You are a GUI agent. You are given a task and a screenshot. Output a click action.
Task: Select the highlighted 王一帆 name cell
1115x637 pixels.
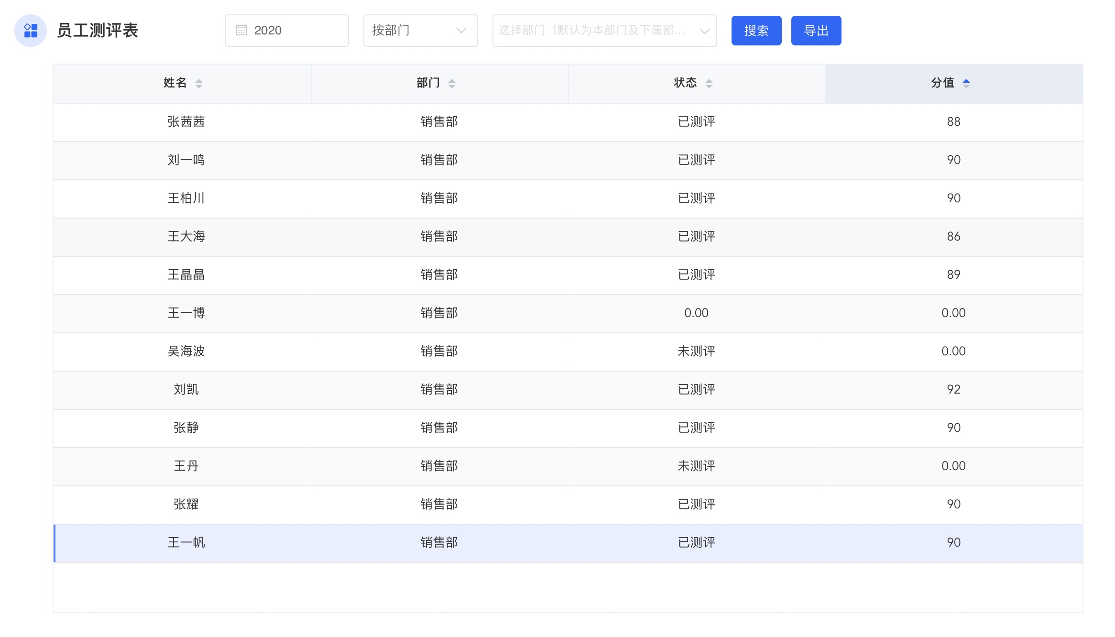(x=186, y=542)
